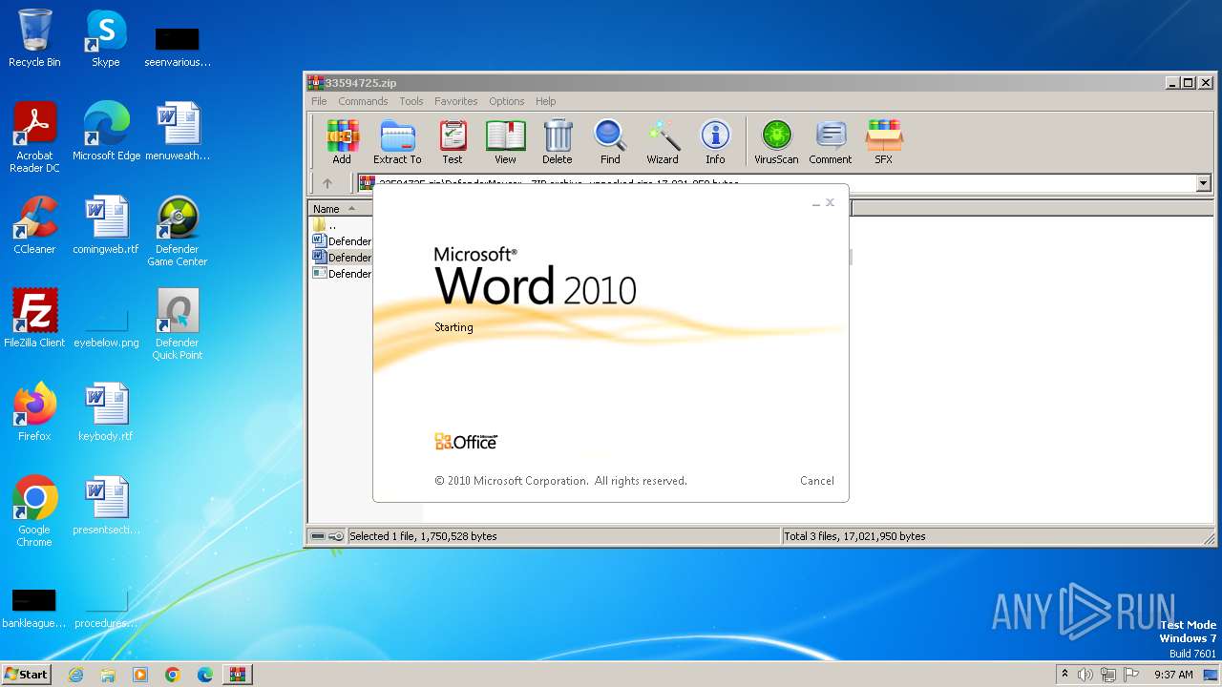This screenshot has width=1222, height=687.
Task: Open the File Explorer taskbar icon
Action: tap(108, 675)
